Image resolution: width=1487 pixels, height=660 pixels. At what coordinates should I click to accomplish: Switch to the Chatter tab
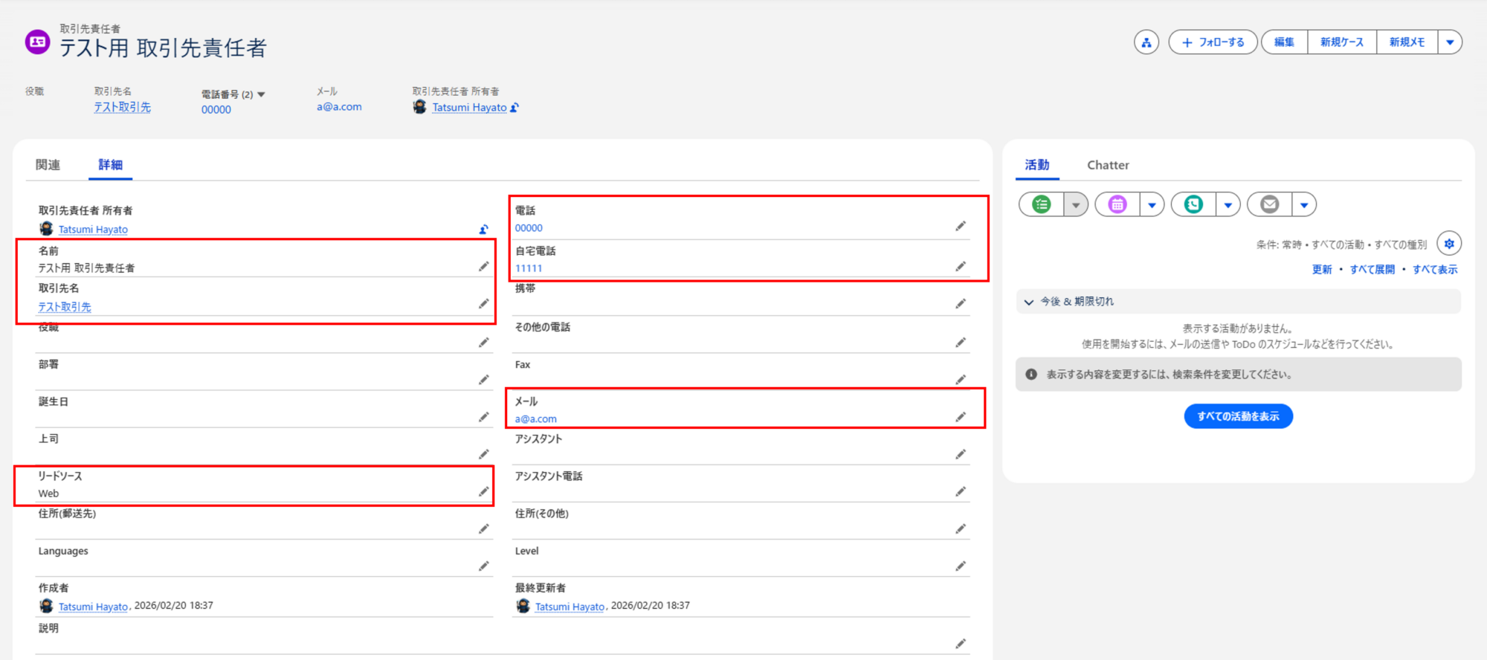pos(1107,165)
